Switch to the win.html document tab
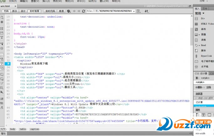This screenshot has height=136, width=214. pos(5,6)
